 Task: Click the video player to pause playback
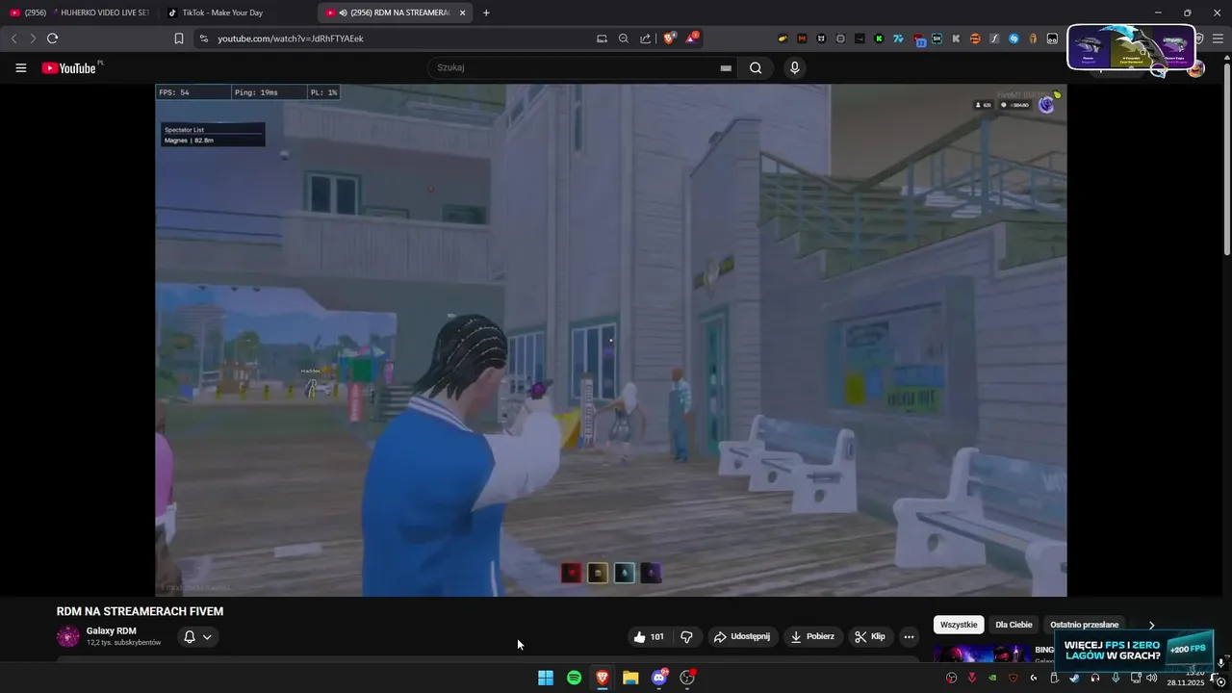coord(611,340)
